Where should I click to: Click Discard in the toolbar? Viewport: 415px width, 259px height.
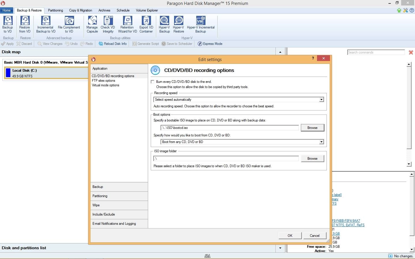[24, 44]
